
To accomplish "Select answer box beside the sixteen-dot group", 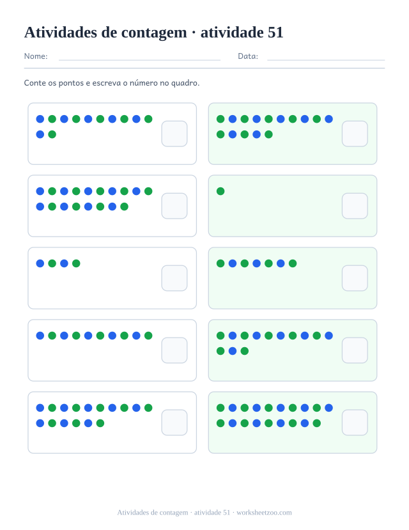I will [x=174, y=423].
